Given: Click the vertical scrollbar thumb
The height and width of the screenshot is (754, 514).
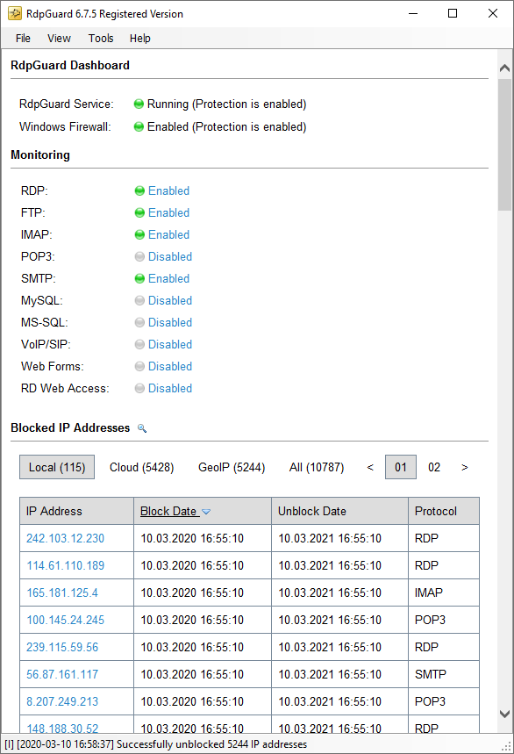Looking at the screenshot, I should tap(504, 145).
